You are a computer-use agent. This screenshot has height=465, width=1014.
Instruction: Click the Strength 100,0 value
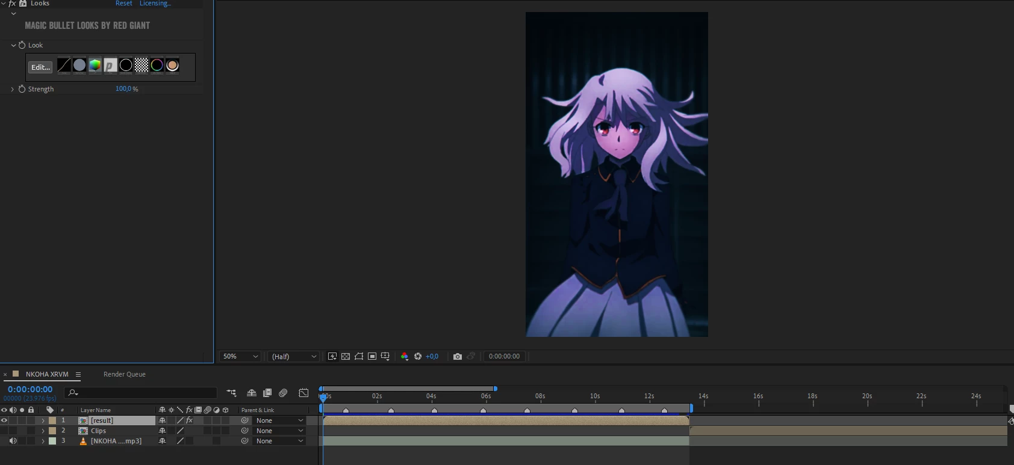(123, 88)
